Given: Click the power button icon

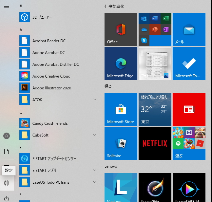Looking at the screenshot, I should (7, 199).
